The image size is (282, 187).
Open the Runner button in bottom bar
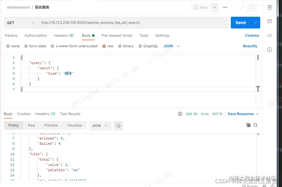250,186
